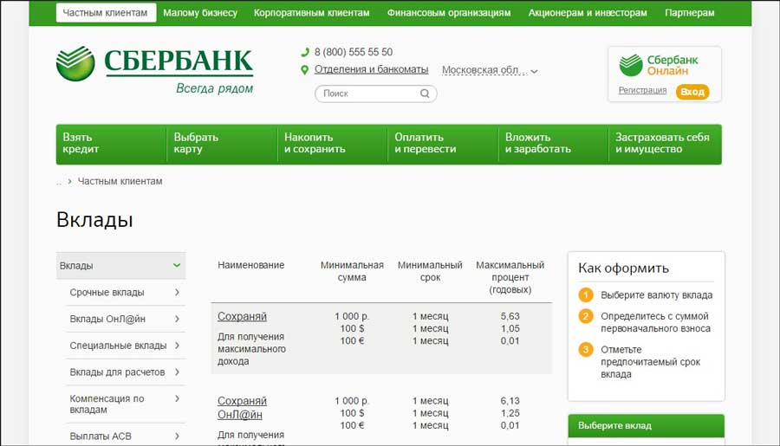780x446 pixels.
Task: Switch to Малому бизнесу tab
Action: pyautogui.click(x=198, y=13)
